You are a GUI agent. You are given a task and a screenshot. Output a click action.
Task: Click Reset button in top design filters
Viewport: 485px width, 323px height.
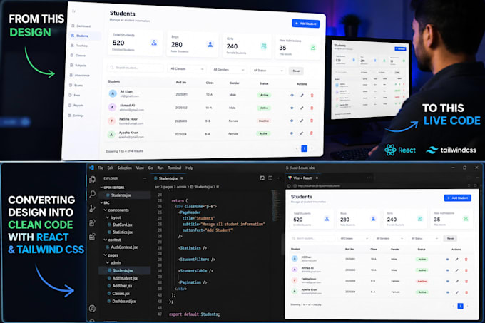(x=296, y=71)
